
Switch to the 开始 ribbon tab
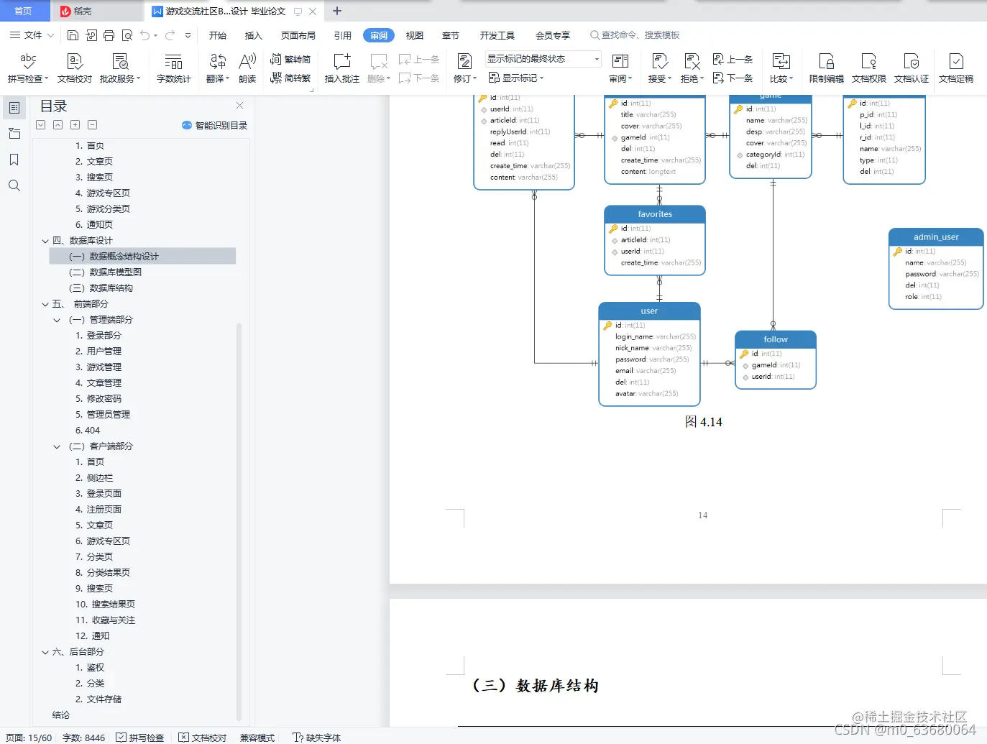tap(218, 35)
